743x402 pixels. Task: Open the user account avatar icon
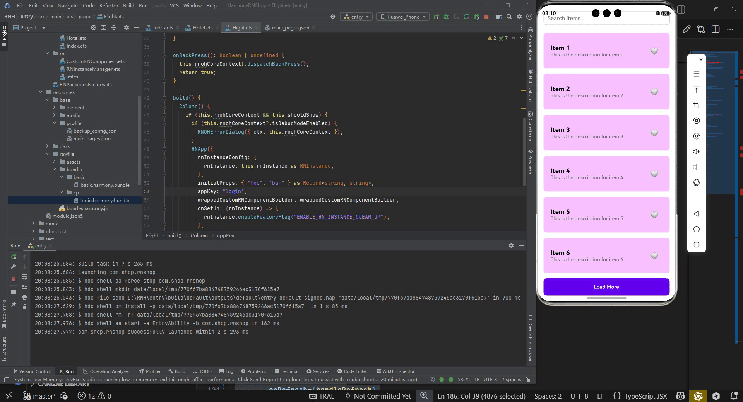tap(529, 17)
